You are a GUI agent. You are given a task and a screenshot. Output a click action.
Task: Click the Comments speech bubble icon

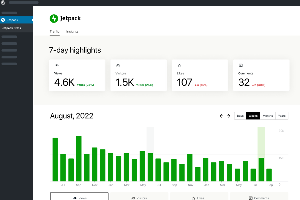241,65
